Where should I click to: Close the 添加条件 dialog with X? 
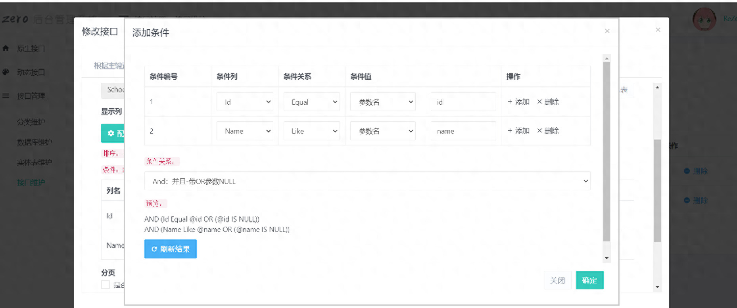[x=607, y=31]
